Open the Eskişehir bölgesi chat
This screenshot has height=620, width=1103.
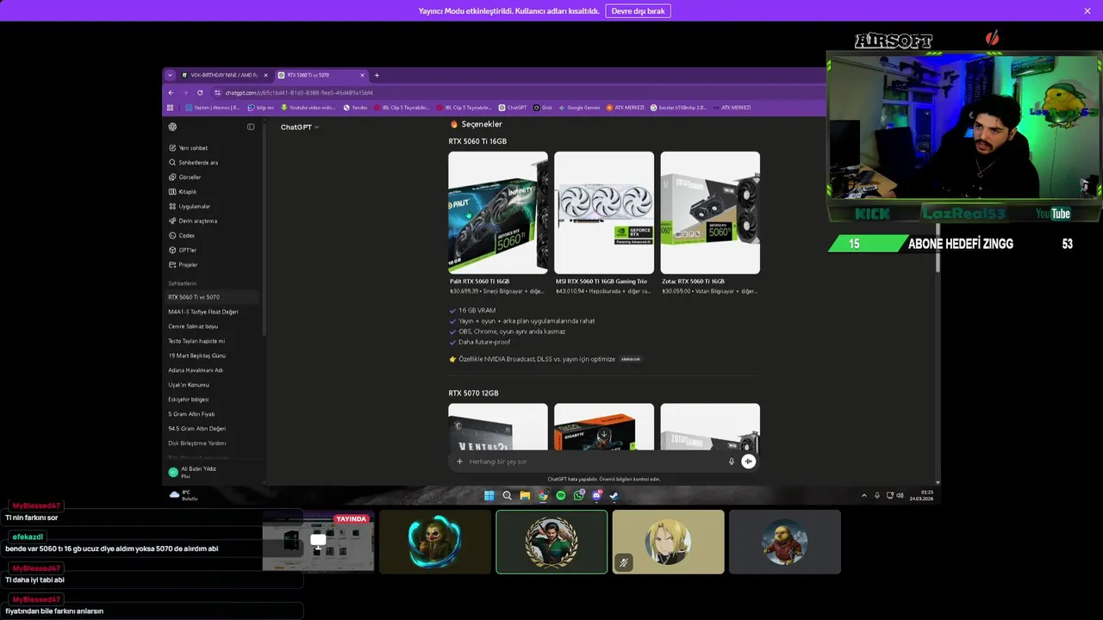click(x=212, y=400)
